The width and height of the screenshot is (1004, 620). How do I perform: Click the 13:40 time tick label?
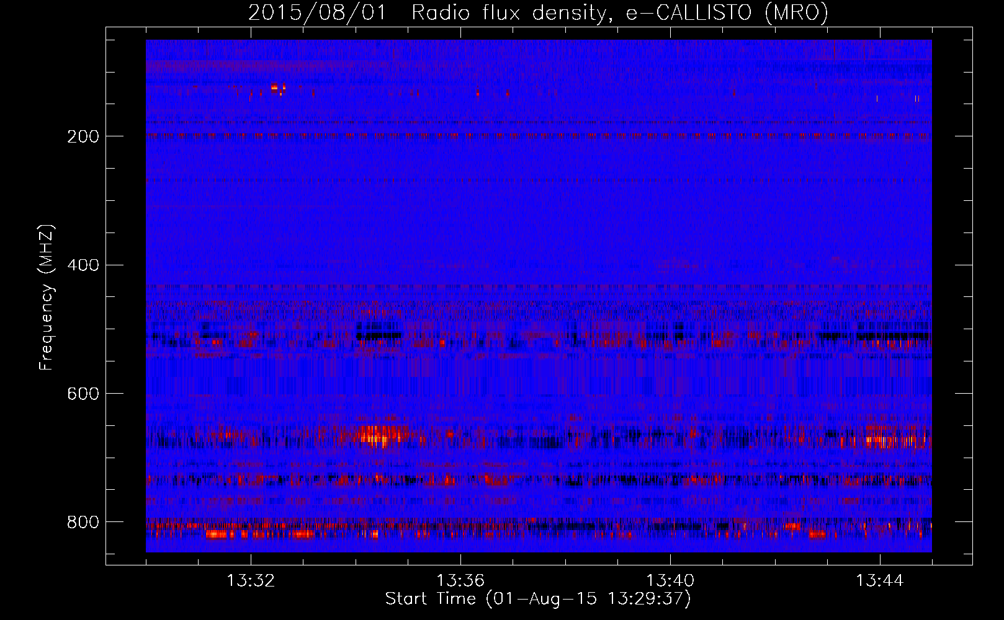[670, 581]
